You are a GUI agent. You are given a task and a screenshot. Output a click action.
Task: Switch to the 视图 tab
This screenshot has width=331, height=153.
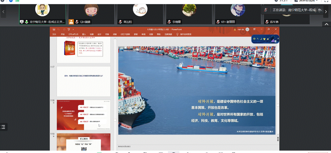(x=151, y=34)
